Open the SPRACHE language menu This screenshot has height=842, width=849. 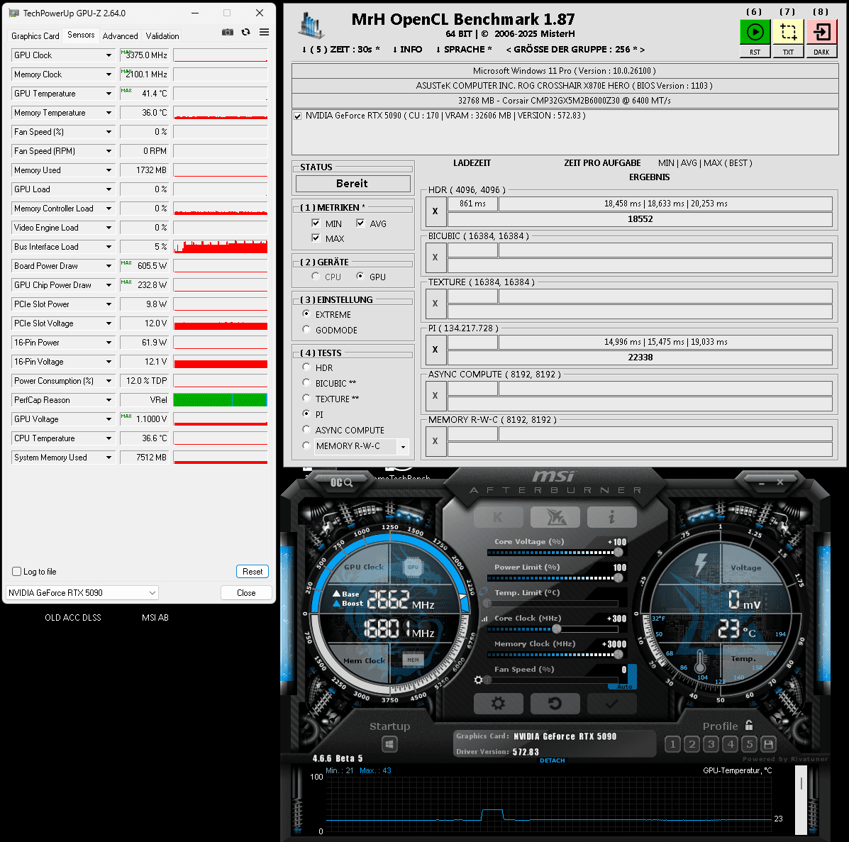464,49
